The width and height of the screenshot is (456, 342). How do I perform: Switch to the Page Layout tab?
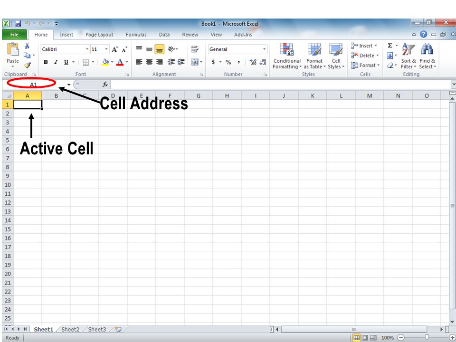pos(99,34)
